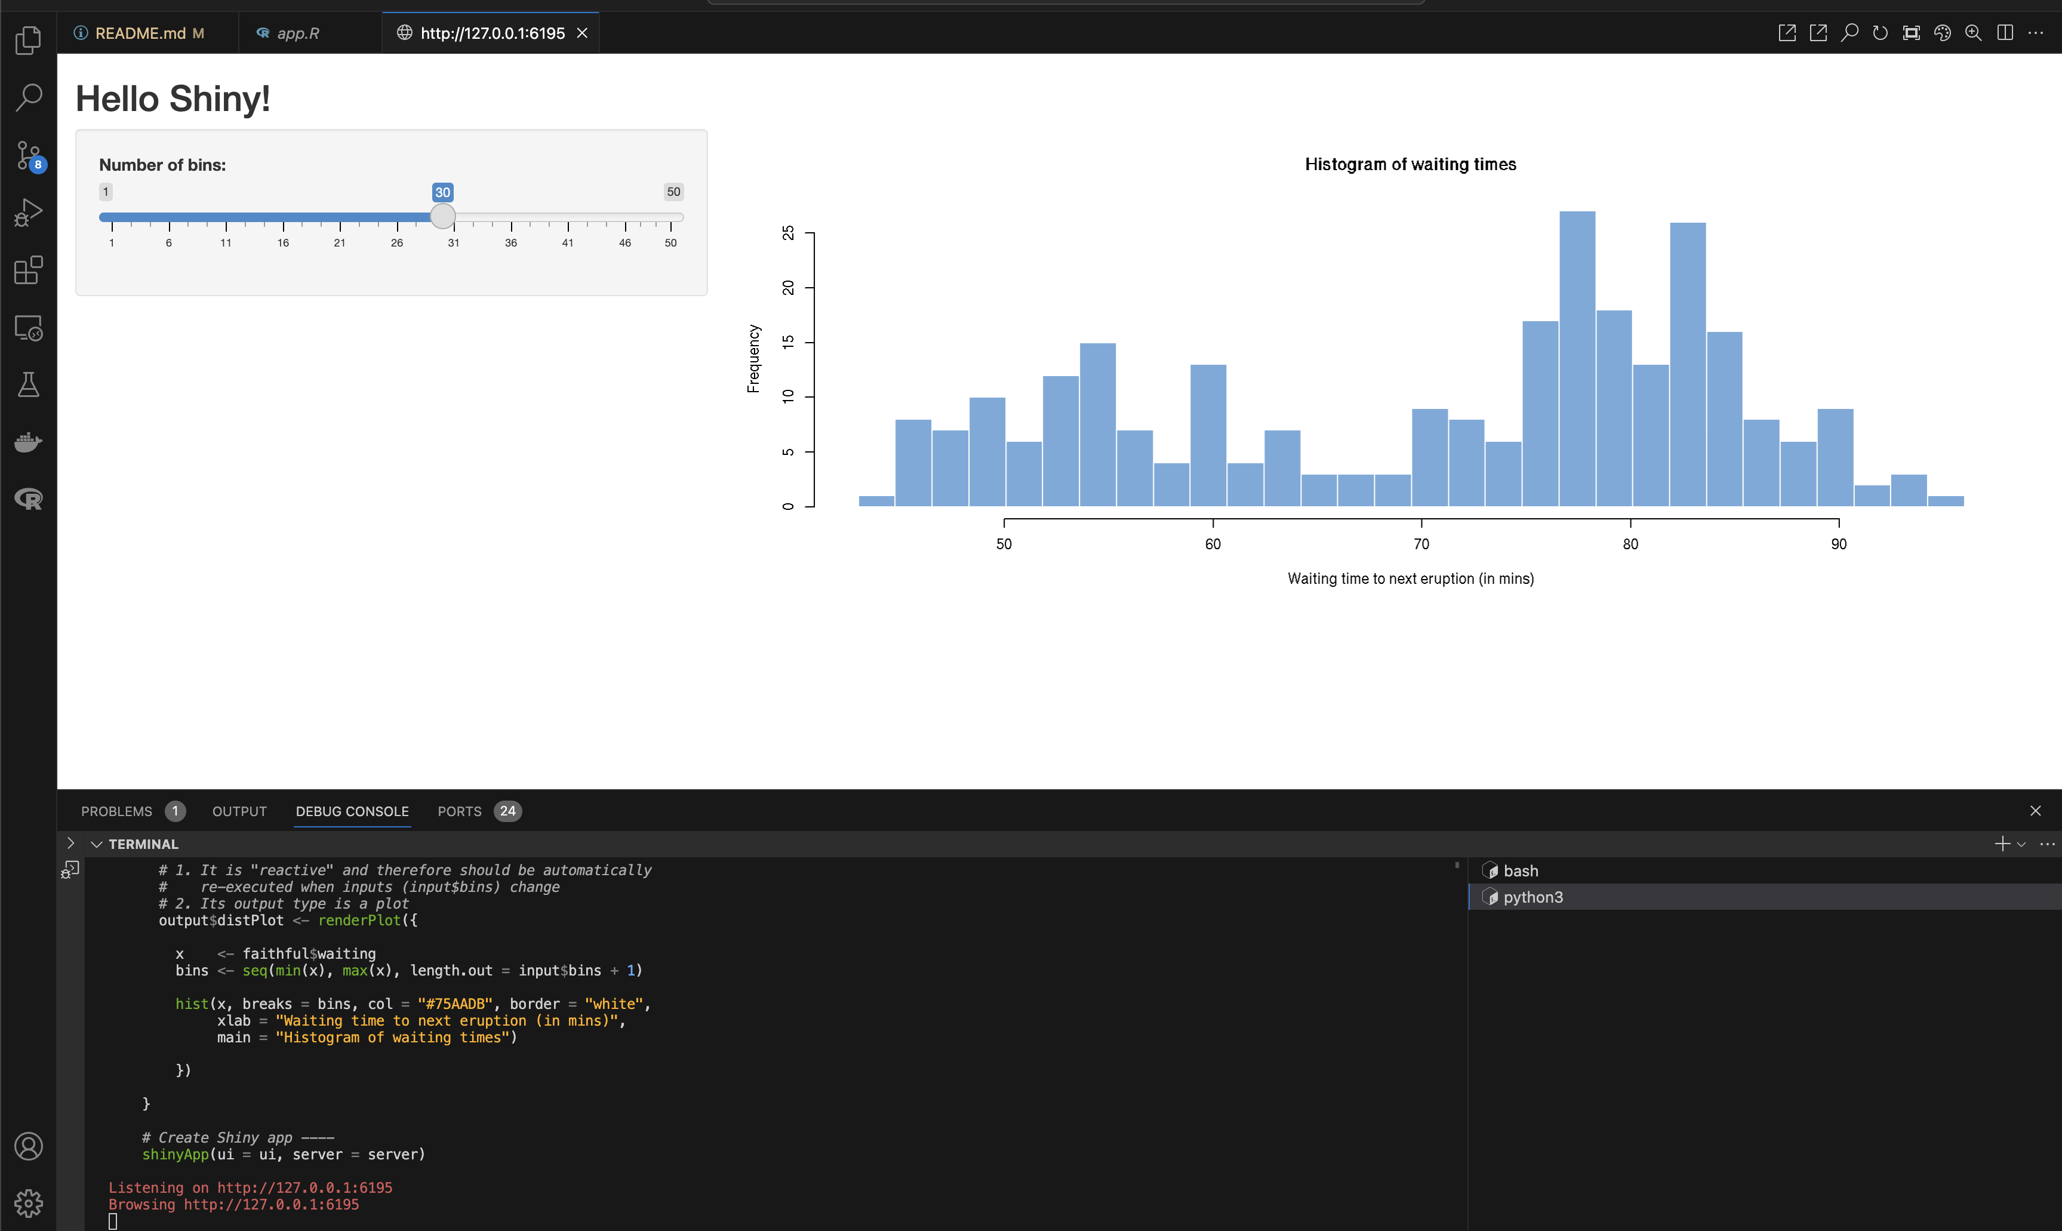
Task: Switch to the PROBLEMS panel tab
Action: pyautogui.click(x=117, y=811)
